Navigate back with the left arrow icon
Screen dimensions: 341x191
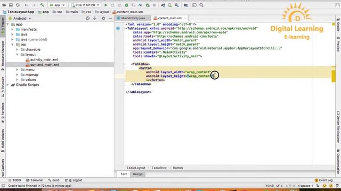(x=27, y=5)
